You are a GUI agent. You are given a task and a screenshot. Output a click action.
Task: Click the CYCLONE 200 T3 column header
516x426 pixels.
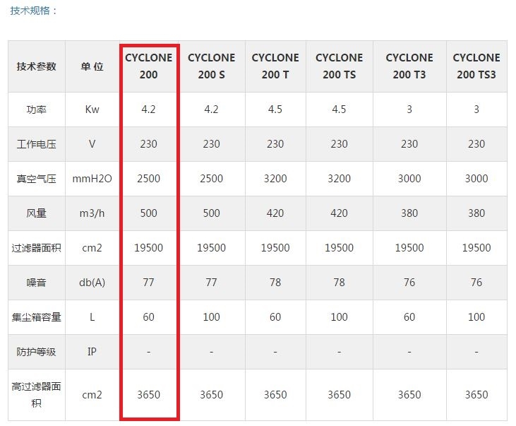tap(409, 66)
